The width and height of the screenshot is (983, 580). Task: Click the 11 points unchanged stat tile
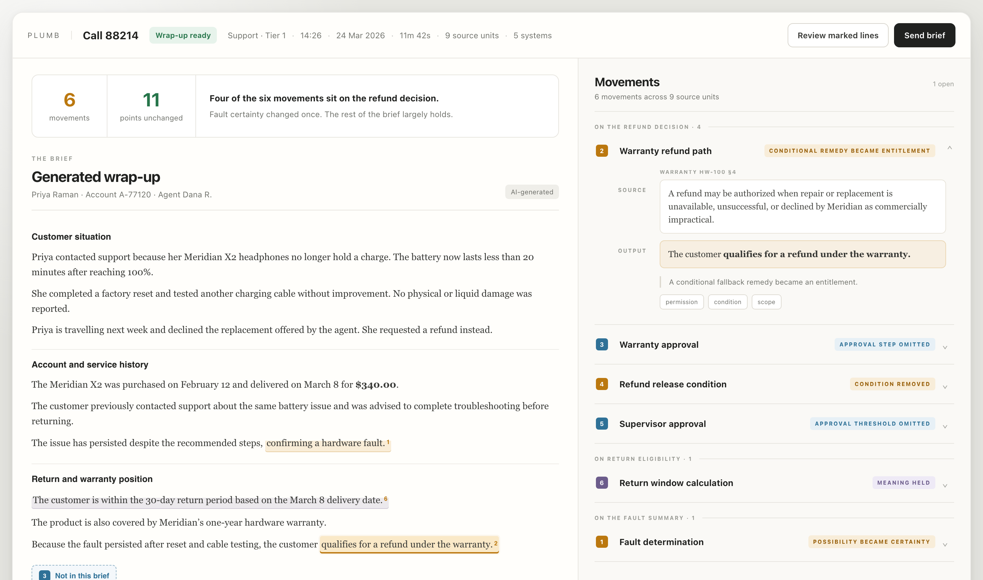[x=151, y=106]
